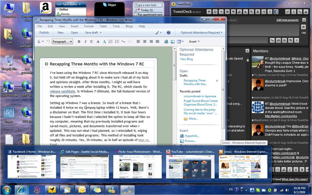Collapse the Online contacts group in messenger
This screenshot has width=312, height=195.
pos(58,9)
